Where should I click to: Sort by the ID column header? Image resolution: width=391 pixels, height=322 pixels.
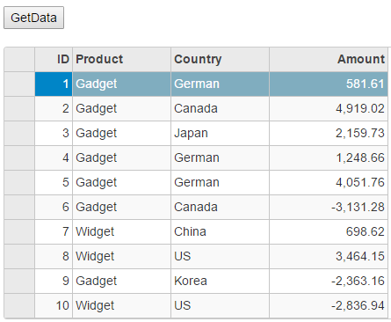coord(54,59)
